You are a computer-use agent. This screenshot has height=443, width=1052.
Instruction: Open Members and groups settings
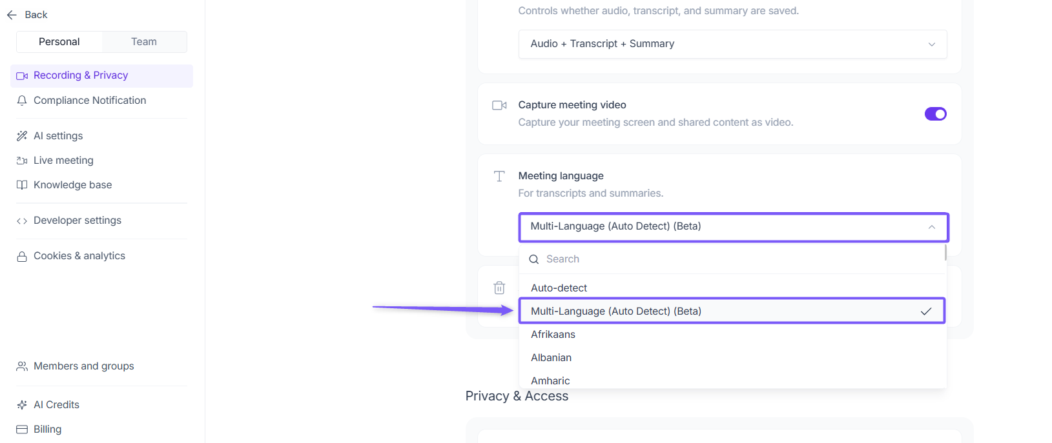tap(84, 366)
